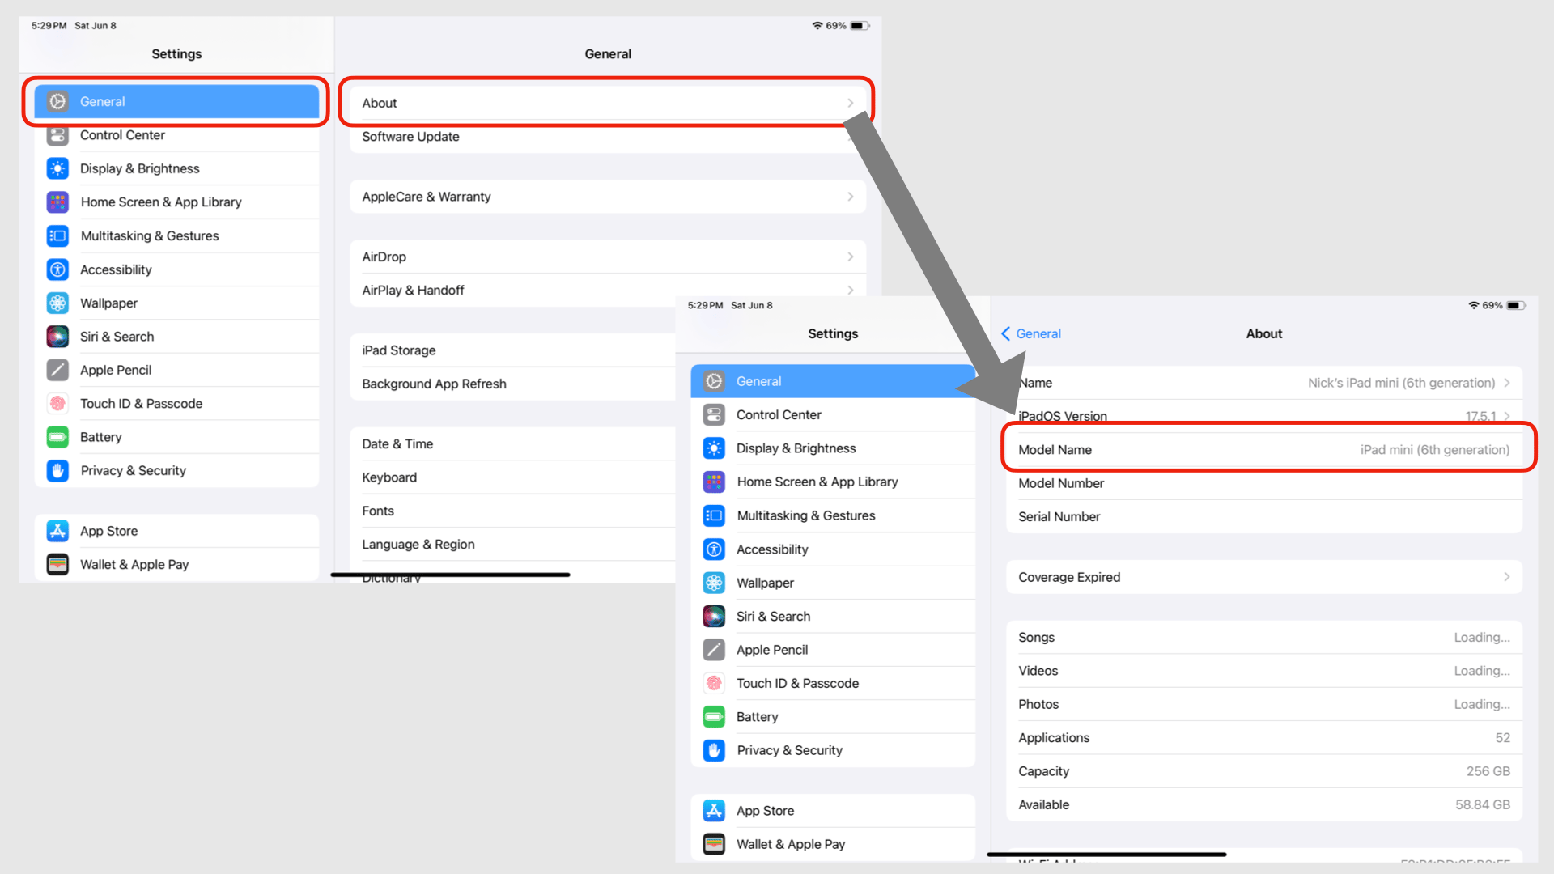Click App Store icon in right screenshot

point(714,811)
